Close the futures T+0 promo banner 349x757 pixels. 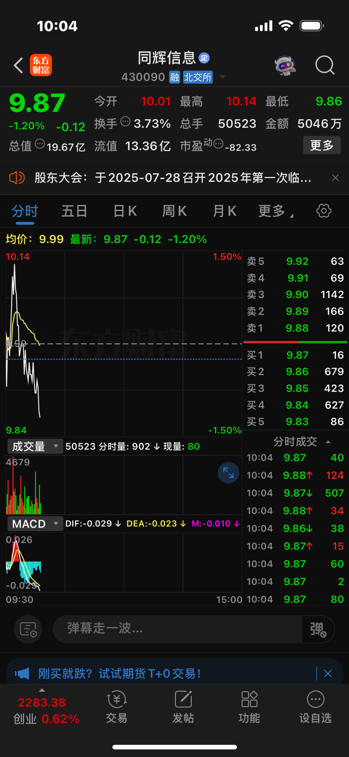(x=328, y=674)
